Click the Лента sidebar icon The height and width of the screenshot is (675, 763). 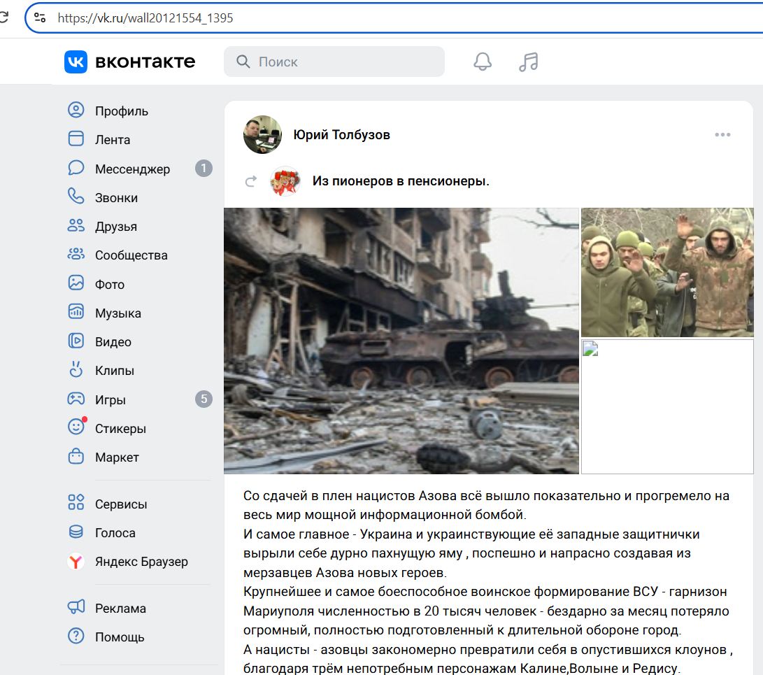[x=76, y=138]
